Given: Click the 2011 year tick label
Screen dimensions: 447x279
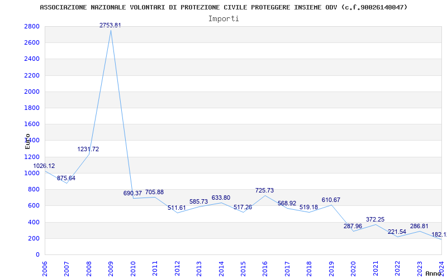Looking at the screenshot, I should (x=155, y=269).
